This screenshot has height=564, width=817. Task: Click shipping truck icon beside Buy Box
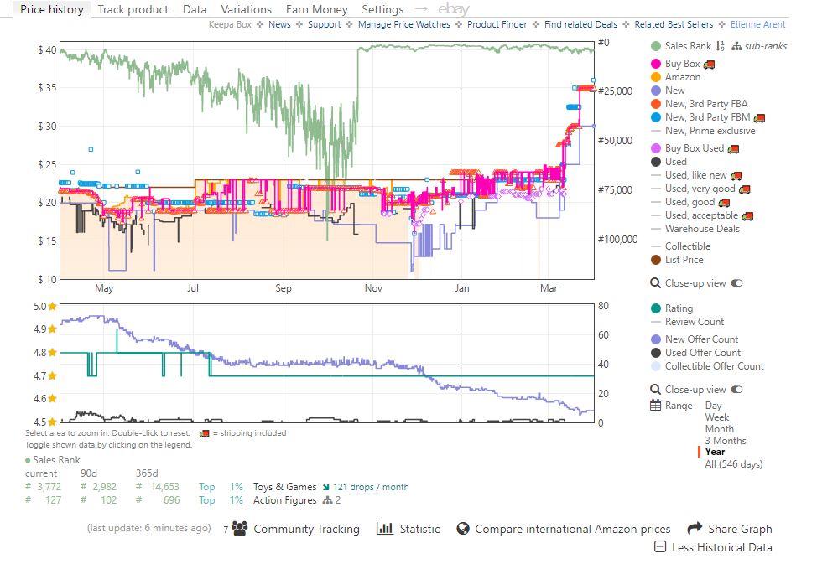pos(709,65)
